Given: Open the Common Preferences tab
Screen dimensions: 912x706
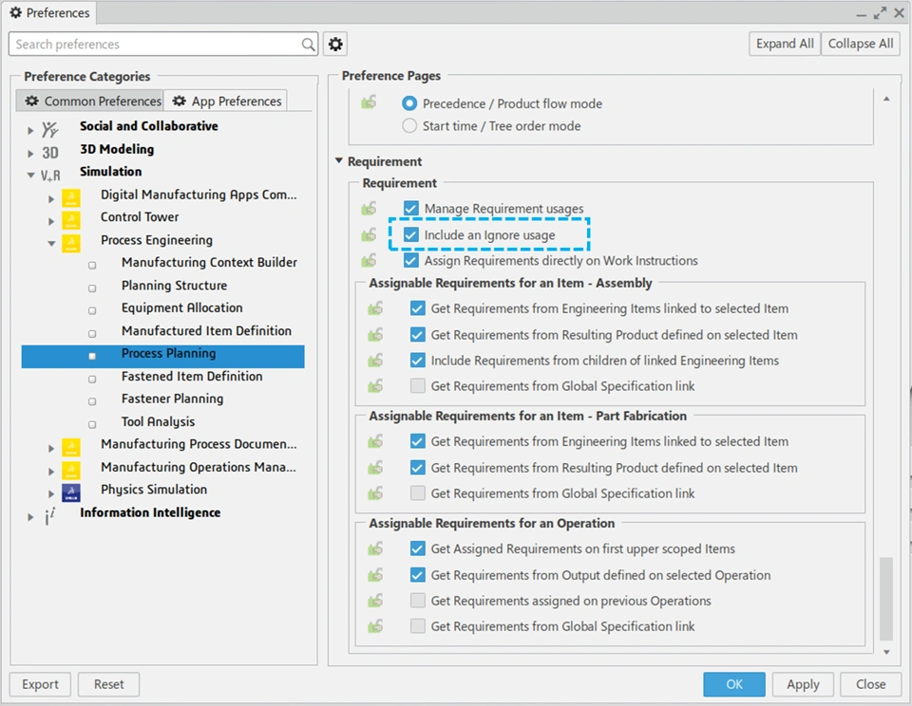Looking at the screenshot, I should [93, 102].
